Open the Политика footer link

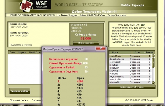[x=37, y=100]
